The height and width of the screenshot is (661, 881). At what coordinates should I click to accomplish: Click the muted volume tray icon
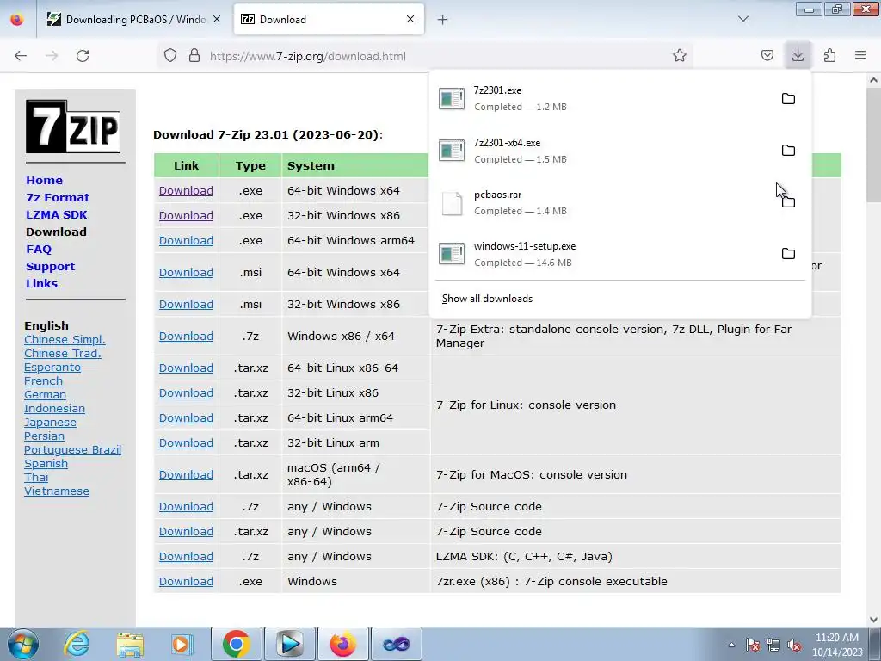794,645
